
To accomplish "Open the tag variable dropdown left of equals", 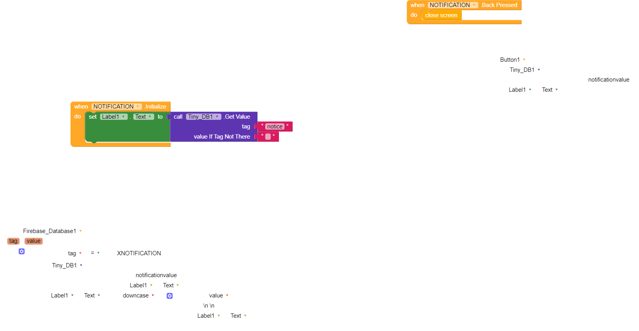I will (75, 253).
